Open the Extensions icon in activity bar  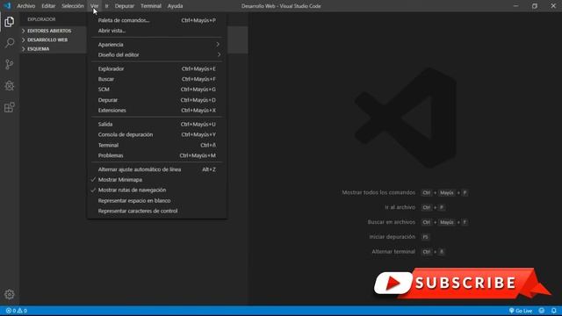pos(10,107)
